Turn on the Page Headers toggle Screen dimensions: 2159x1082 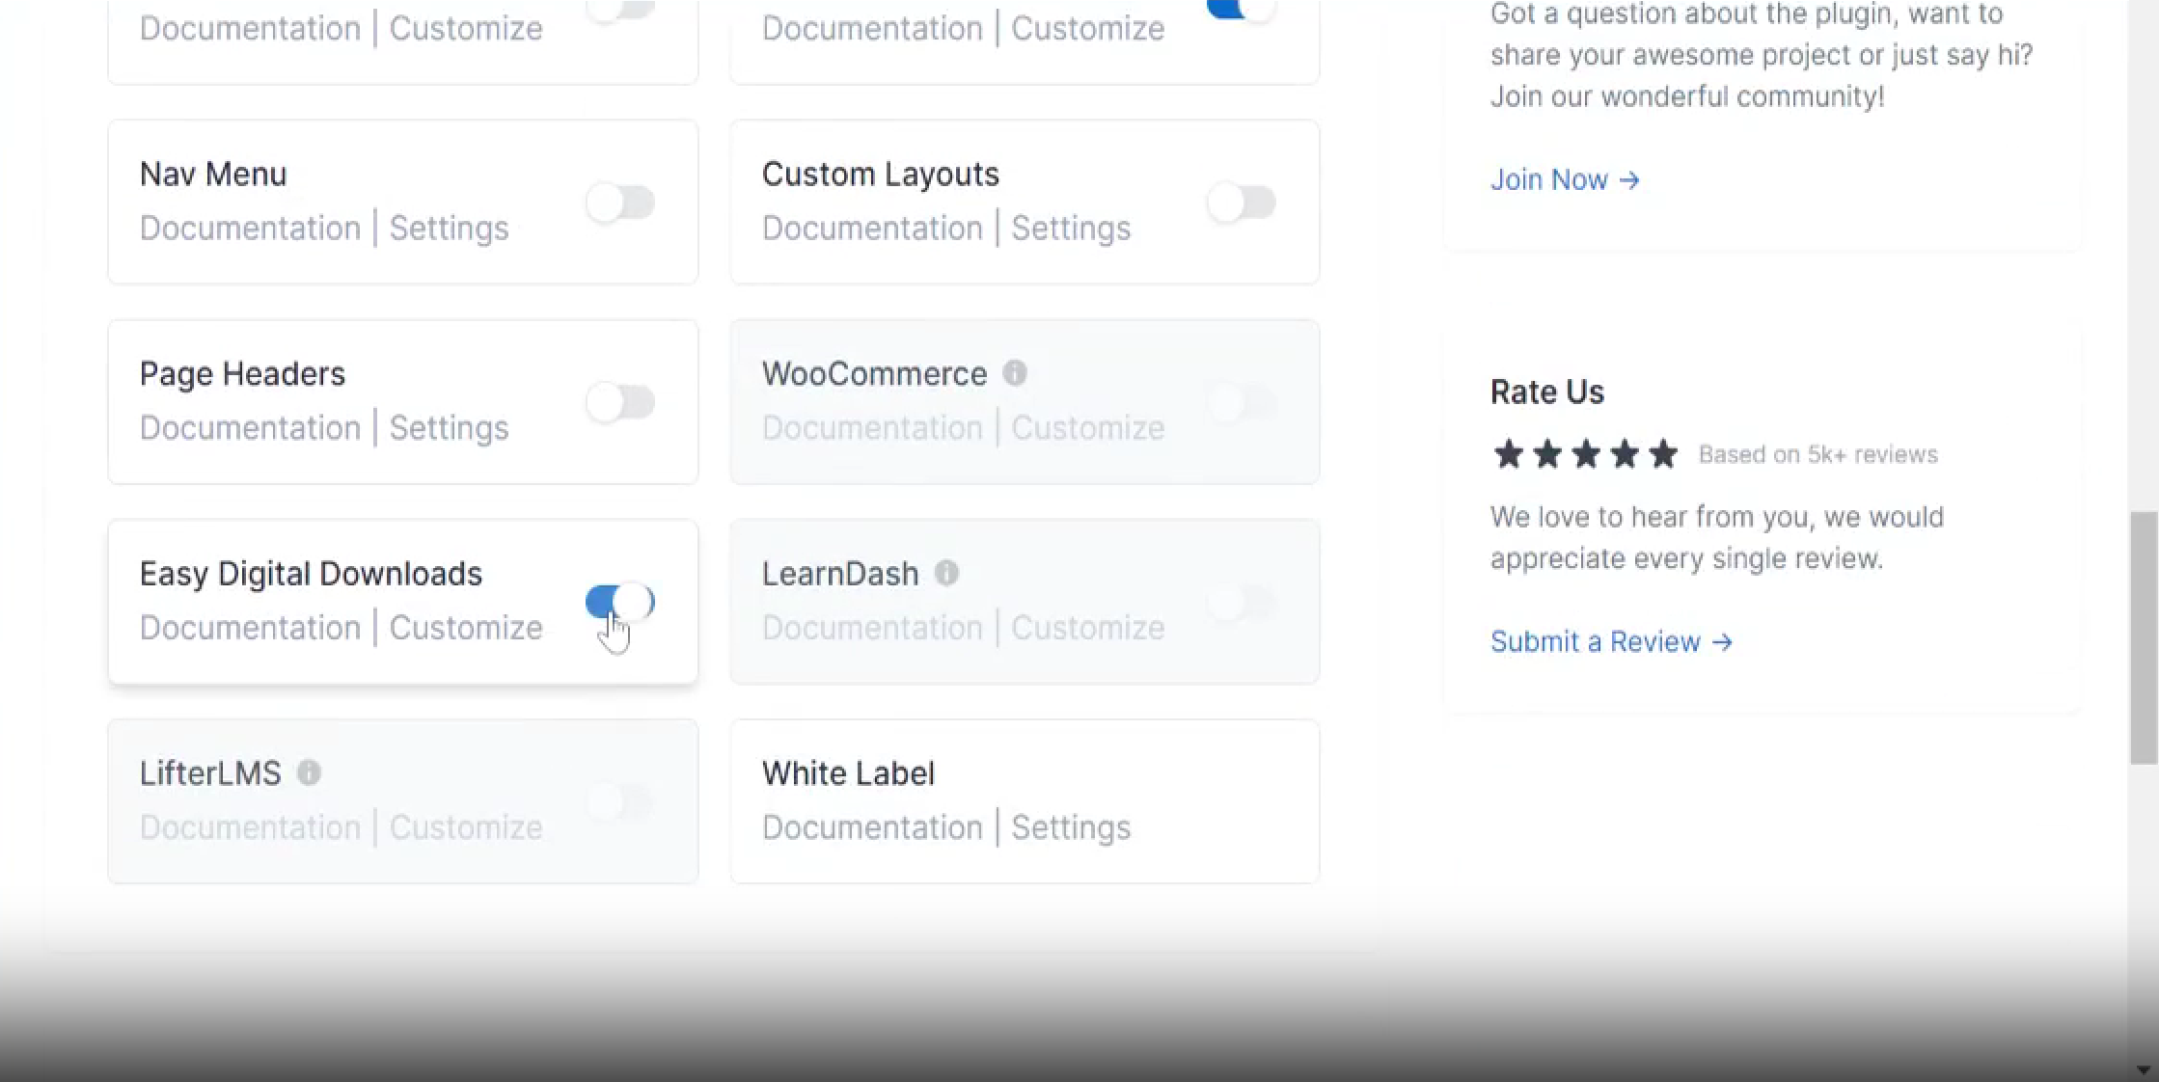pyautogui.click(x=620, y=402)
